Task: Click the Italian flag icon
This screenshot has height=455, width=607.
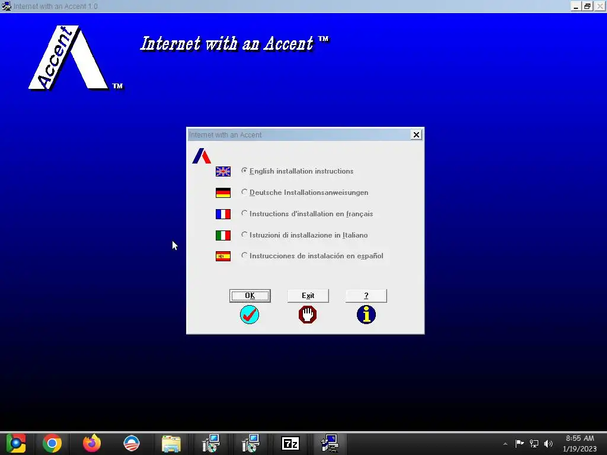Action: [x=223, y=235]
